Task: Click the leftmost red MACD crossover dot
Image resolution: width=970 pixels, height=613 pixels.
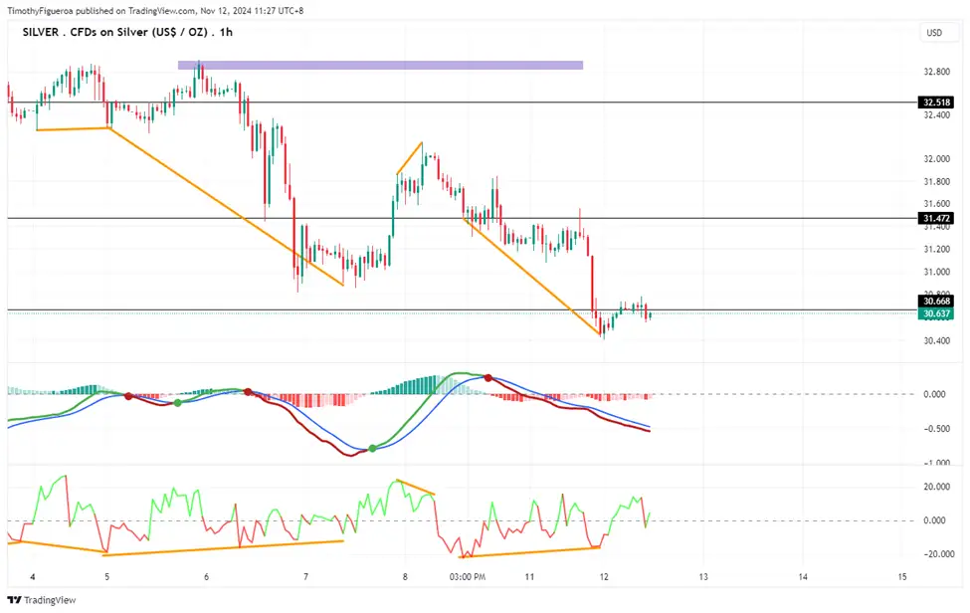Action: pyautogui.click(x=128, y=396)
